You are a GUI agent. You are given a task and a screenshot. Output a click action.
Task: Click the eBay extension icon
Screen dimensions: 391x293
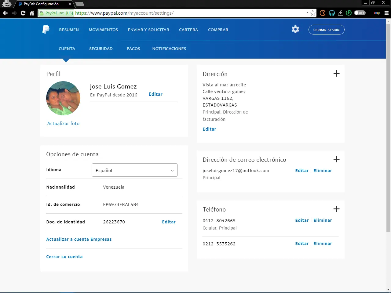(x=377, y=13)
